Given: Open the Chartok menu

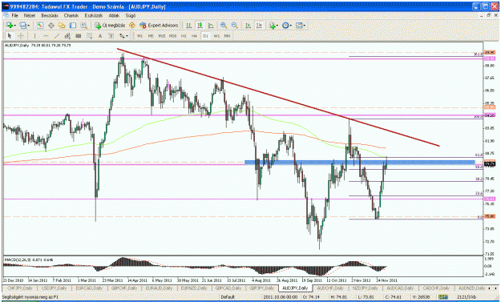Looking at the screenshot, I should (71, 15).
